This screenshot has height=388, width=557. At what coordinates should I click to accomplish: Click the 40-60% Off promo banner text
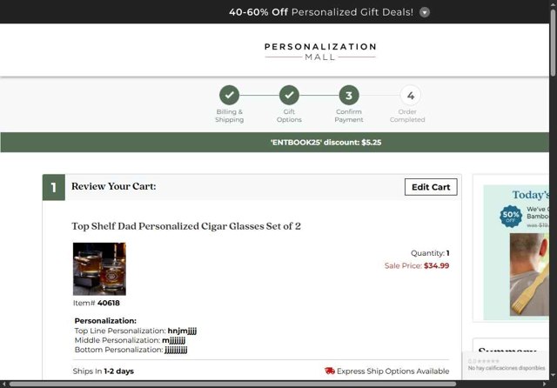click(321, 12)
